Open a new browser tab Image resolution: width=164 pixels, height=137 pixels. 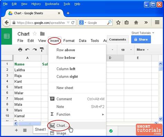pyautogui.click(x=68, y=13)
